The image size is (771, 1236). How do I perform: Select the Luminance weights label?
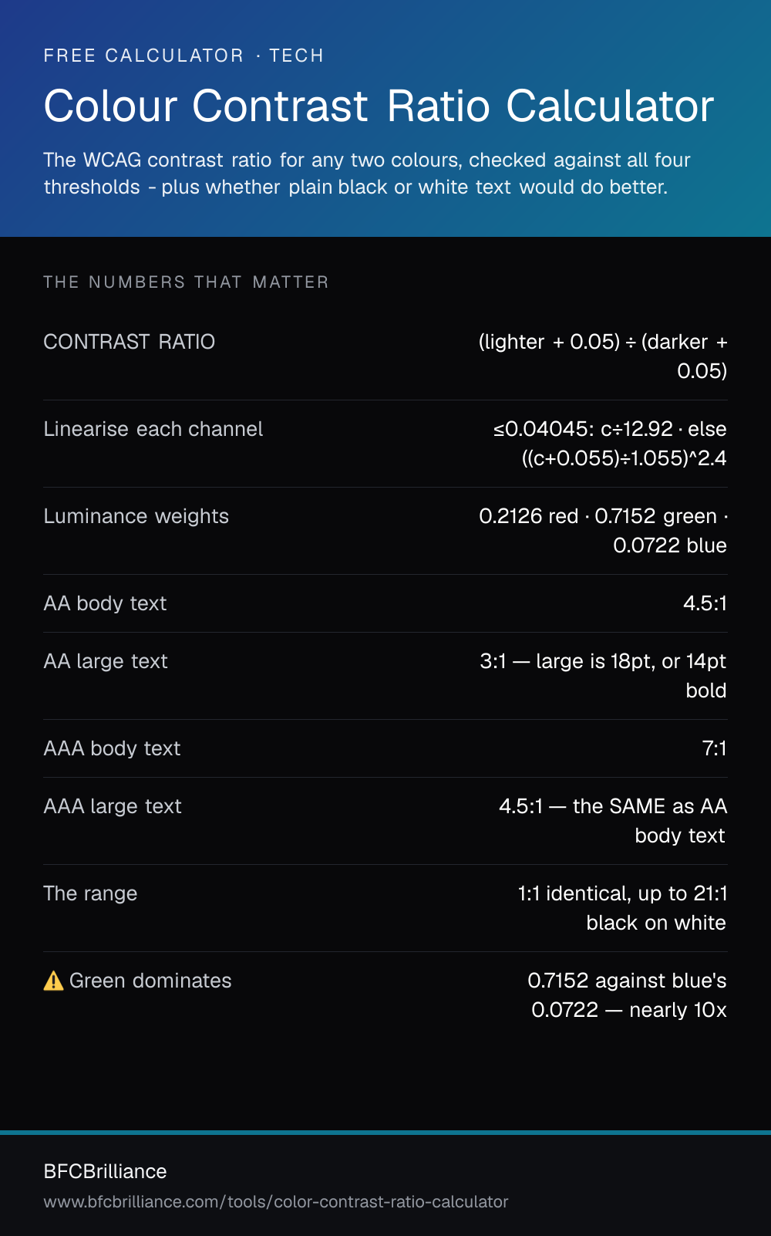136,516
